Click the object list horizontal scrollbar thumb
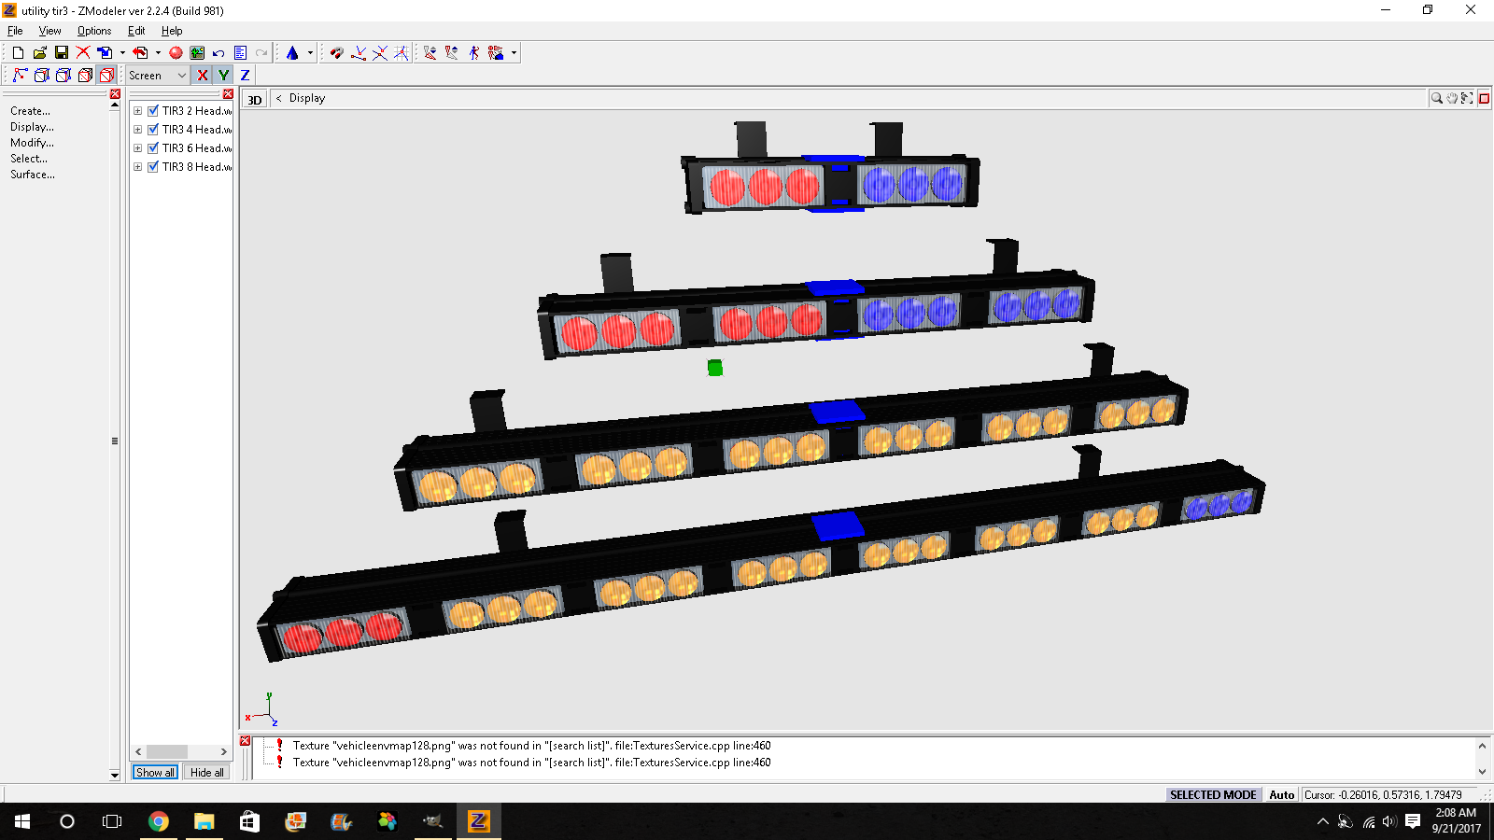The width and height of the screenshot is (1494, 840). 167,752
